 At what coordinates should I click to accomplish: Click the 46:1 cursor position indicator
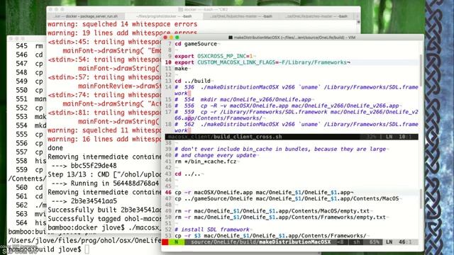point(405,242)
